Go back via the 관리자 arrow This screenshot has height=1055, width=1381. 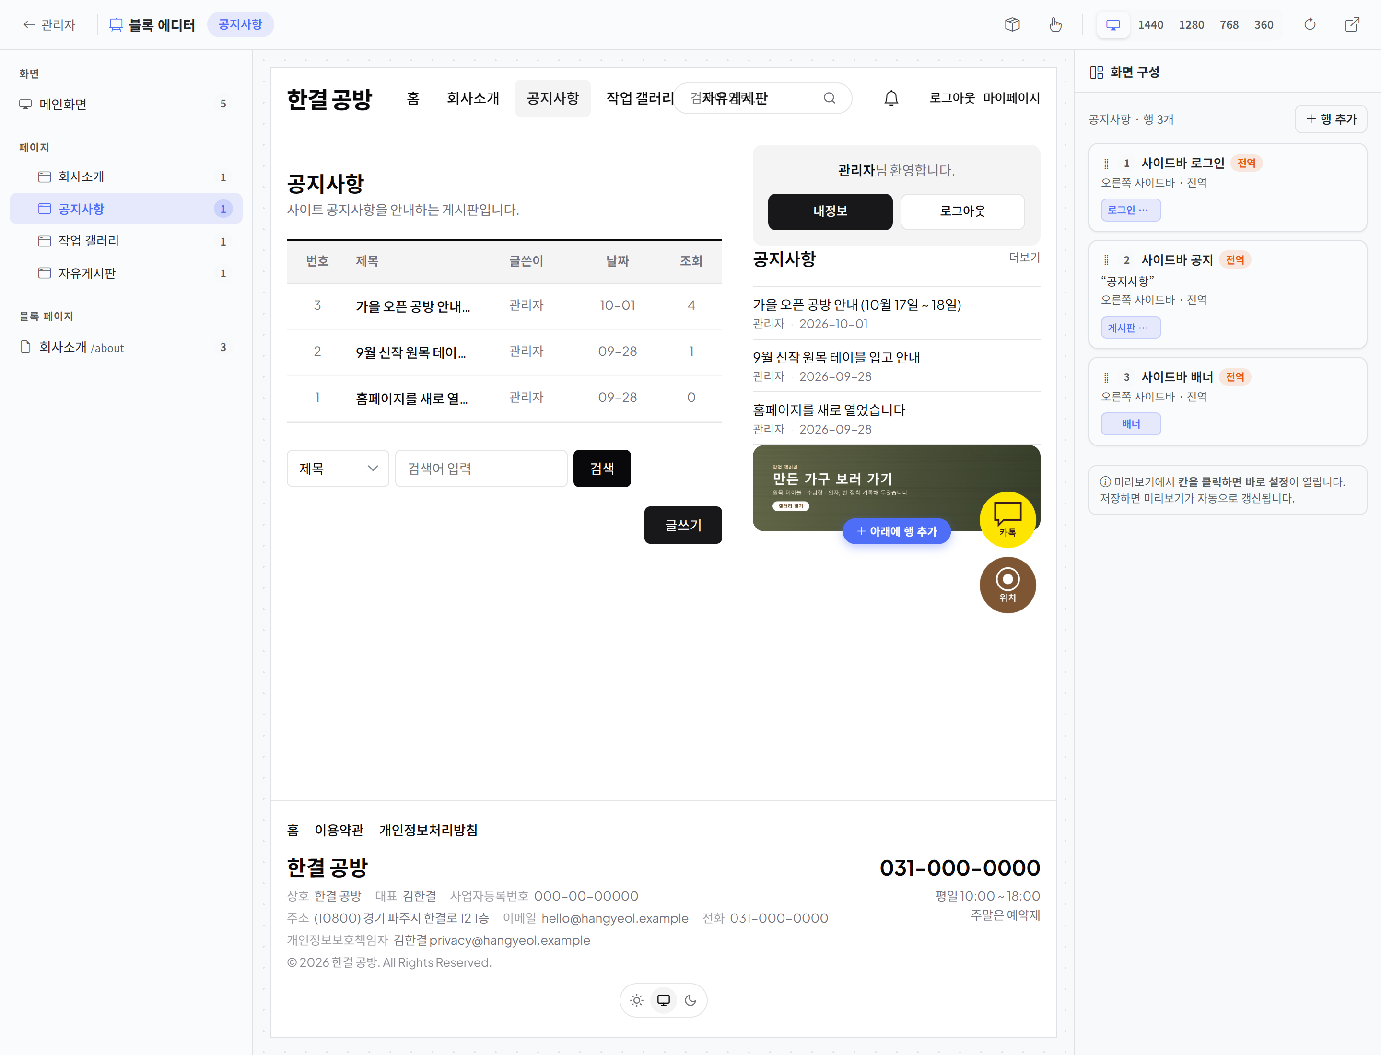[49, 24]
